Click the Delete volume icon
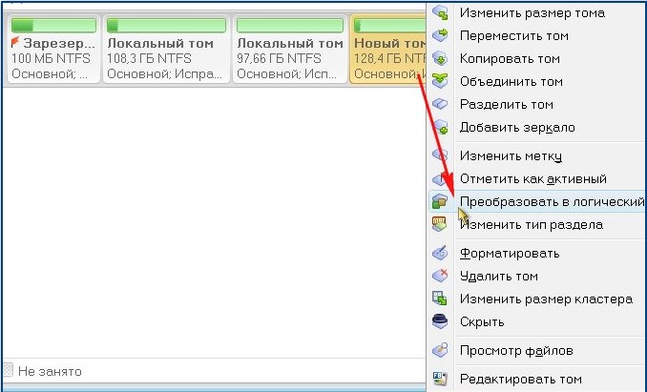Image resolution: width=647 pixels, height=392 pixels. (440, 276)
